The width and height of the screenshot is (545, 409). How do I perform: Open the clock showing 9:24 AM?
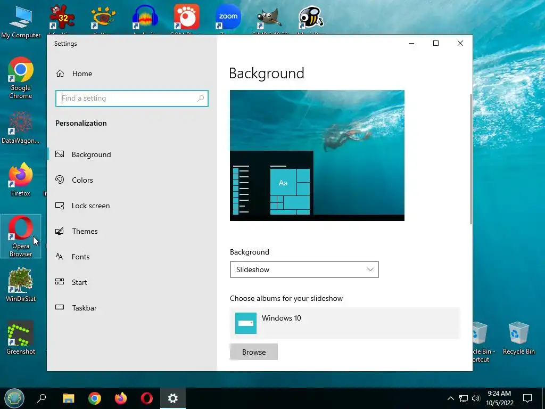[x=499, y=398]
